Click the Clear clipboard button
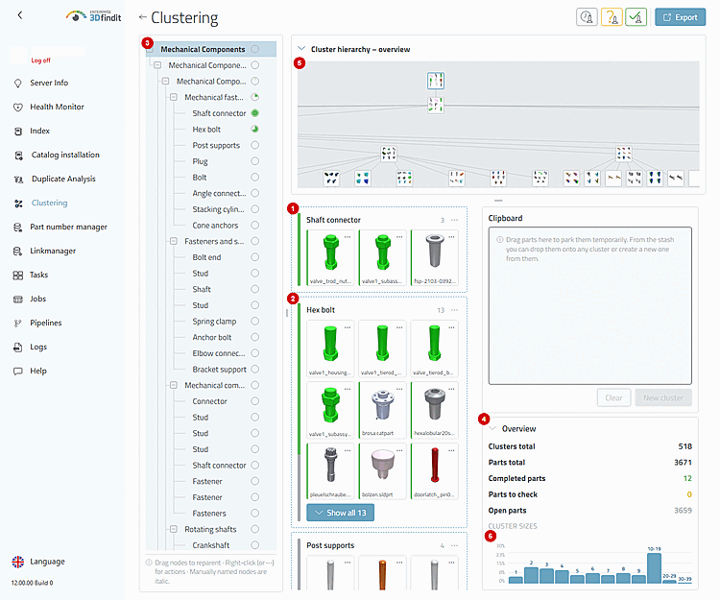The width and height of the screenshot is (720, 600). point(614,398)
